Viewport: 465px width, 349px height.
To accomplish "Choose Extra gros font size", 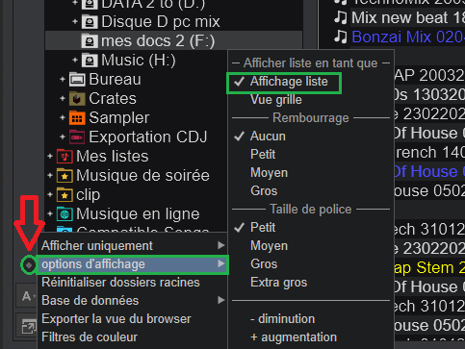I will tap(278, 283).
